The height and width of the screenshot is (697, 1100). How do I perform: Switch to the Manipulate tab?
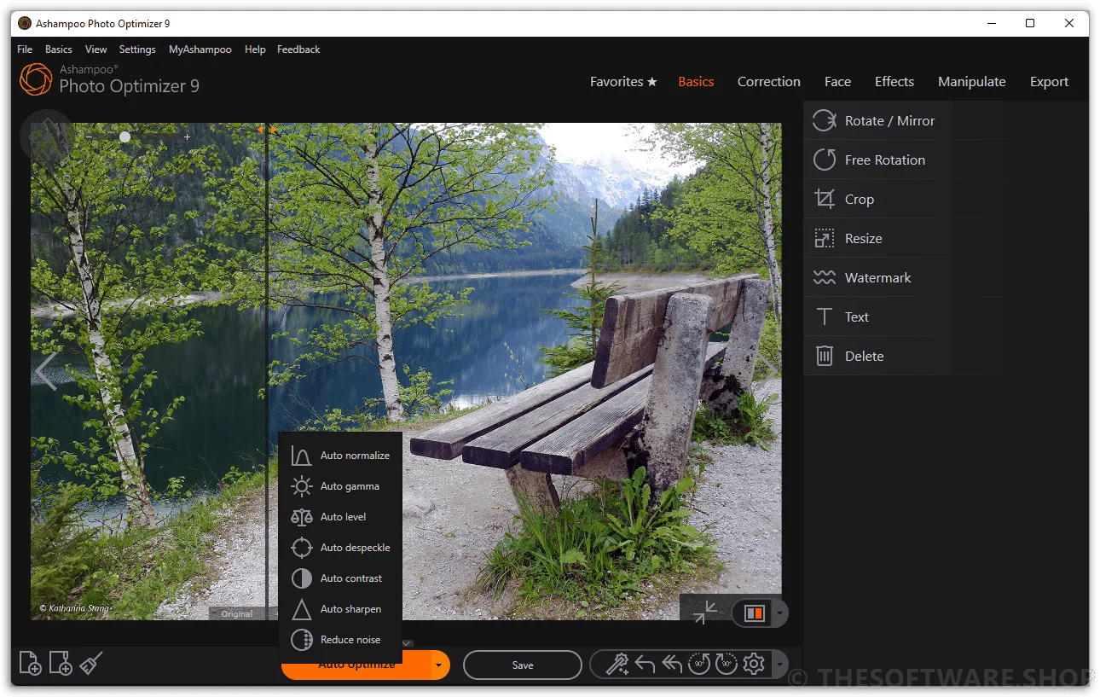point(972,82)
